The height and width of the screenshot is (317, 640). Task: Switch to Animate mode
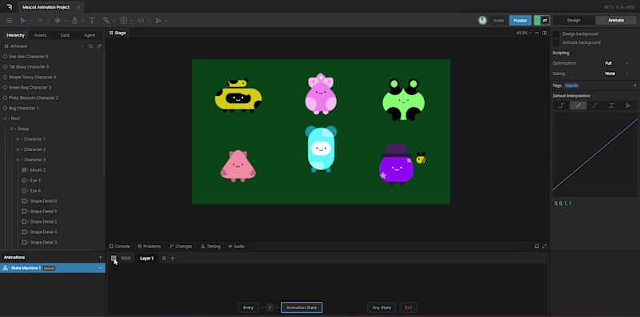tap(616, 21)
